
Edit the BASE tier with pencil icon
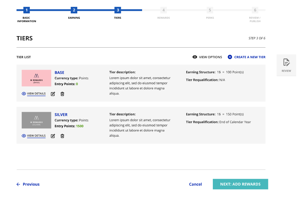click(53, 94)
